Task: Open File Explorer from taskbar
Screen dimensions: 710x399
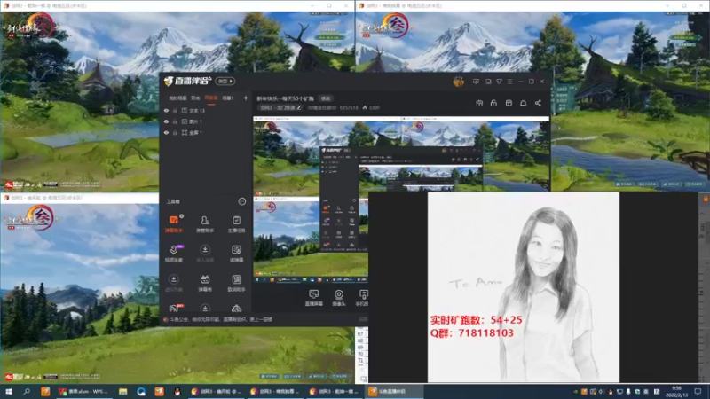Action: pyautogui.click(x=122, y=391)
